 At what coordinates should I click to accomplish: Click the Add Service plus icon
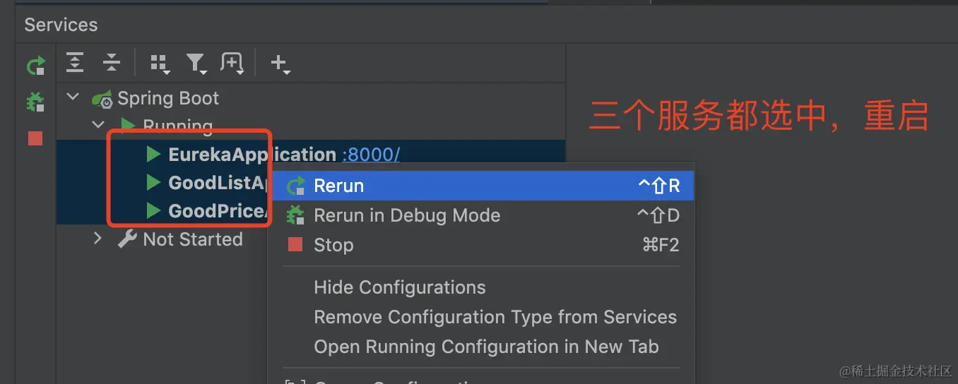[280, 64]
